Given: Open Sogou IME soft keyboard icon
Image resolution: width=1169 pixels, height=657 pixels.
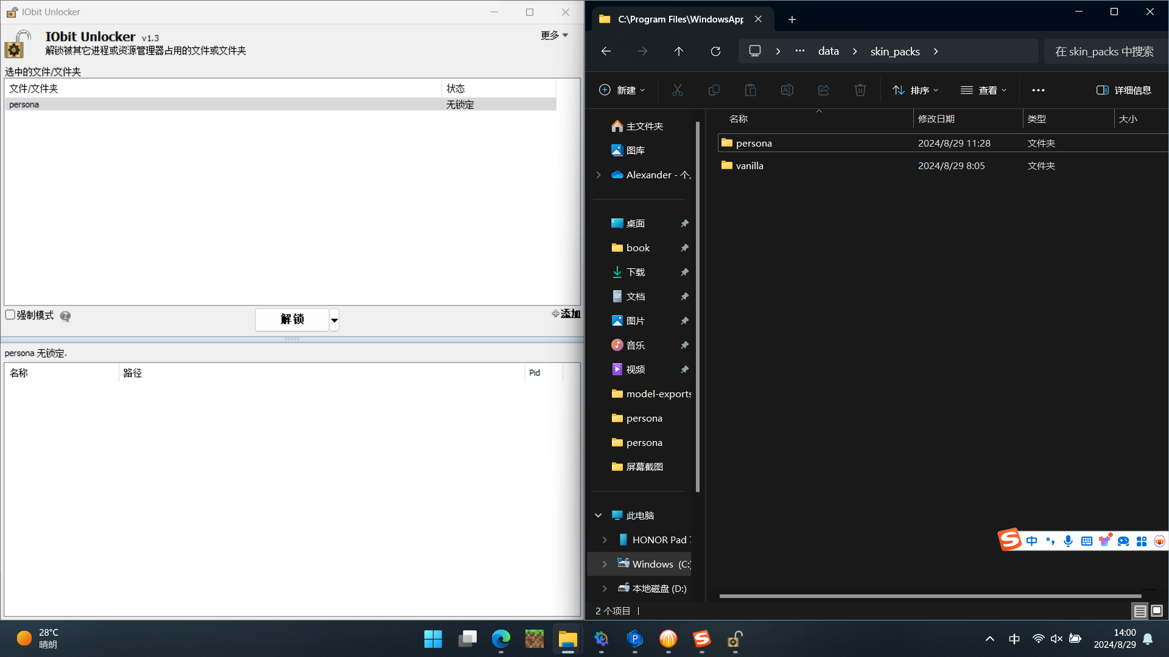Looking at the screenshot, I should pos(1086,541).
